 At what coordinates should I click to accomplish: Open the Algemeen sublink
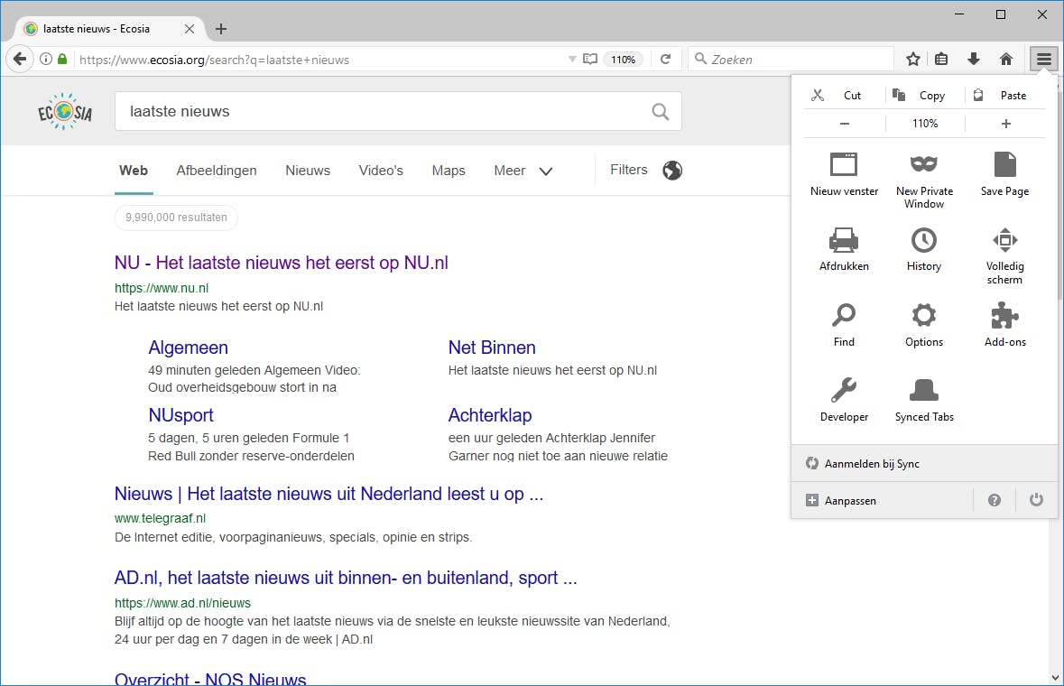pos(188,348)
